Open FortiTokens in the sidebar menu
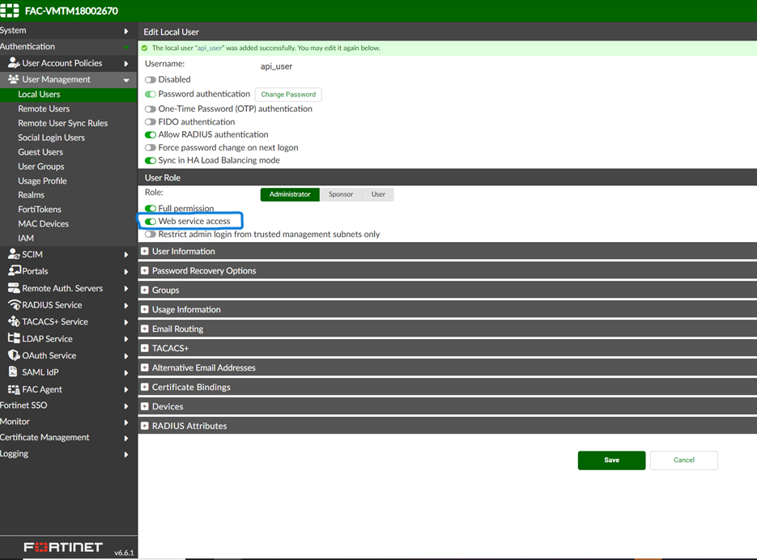Viewport: 757px width, 560px height. coord(40,210)
